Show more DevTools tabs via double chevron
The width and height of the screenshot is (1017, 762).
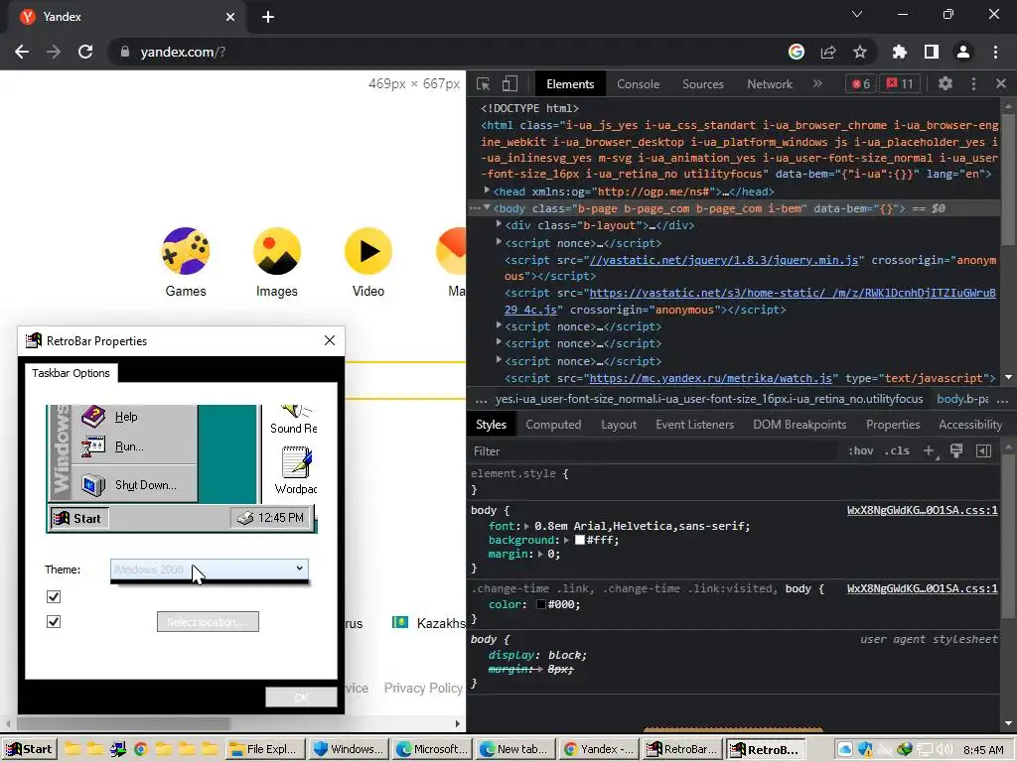[x=817, y=83]
